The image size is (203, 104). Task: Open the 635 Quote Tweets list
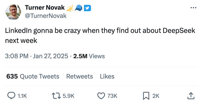(x=33, y=76)
